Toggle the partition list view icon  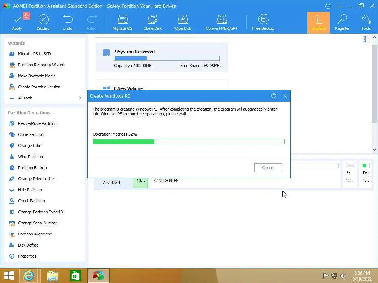pos(366,39)
